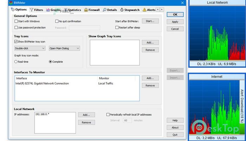This screenshot has height=141, width=246.
Task: Click Add... for graph tray icons
Action: tap(150, 43)
